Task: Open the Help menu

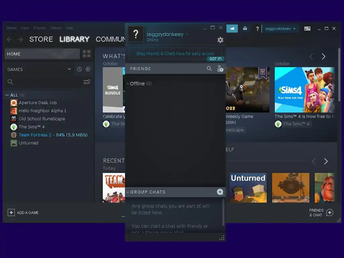Action: 69,28
